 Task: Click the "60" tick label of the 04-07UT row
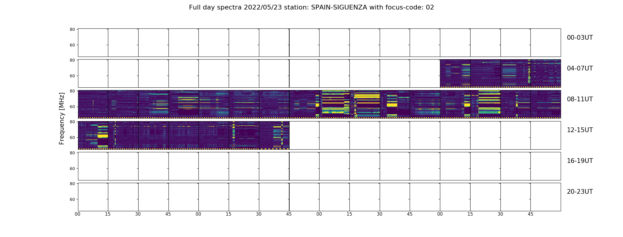(x=72, y=76)
